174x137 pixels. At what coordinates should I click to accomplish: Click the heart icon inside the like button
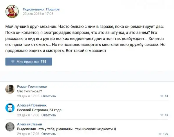(x=13, y=62)
